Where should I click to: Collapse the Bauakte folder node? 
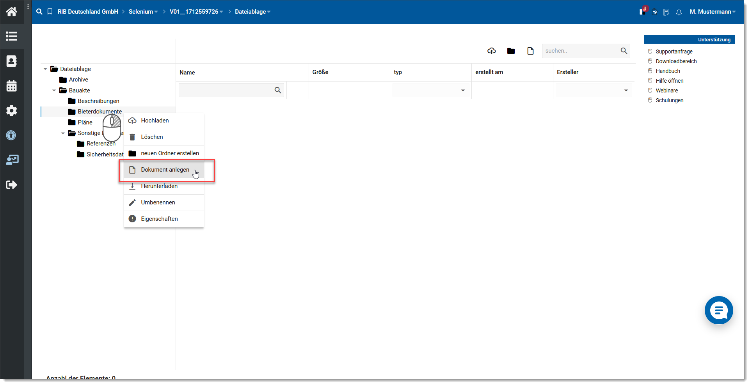coord(54,90)
